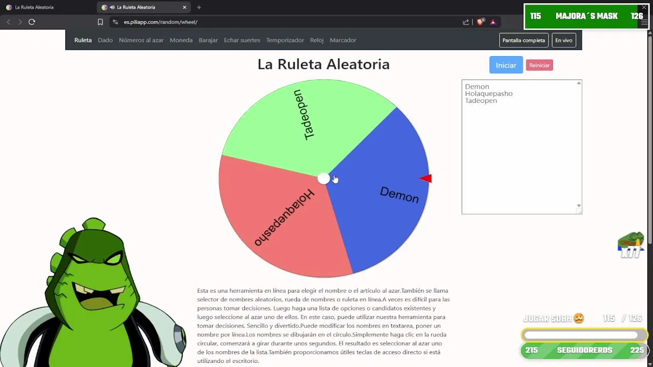
Task: Go forward using the browser forward arrow
Action: 20,22
